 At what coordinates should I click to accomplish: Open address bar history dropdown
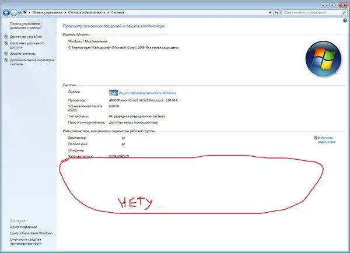(270, 13)
